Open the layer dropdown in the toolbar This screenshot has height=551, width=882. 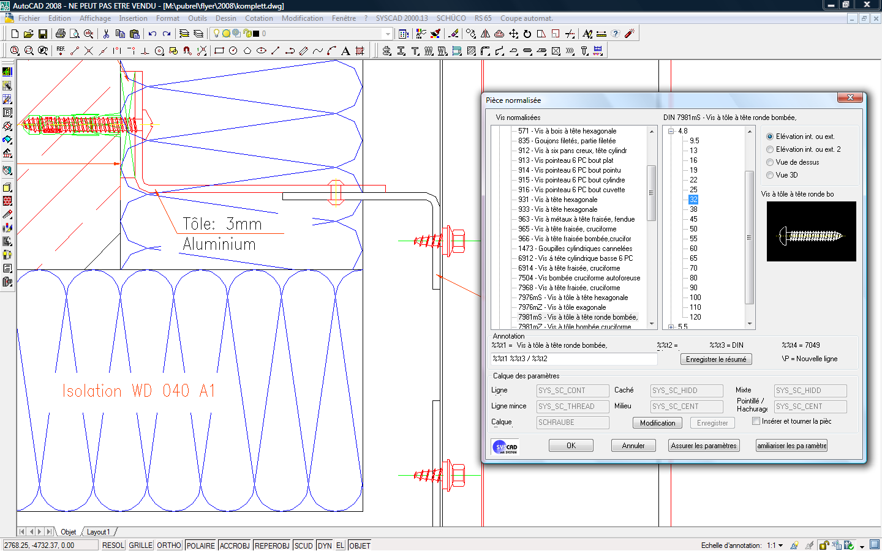tap(387, 34)
